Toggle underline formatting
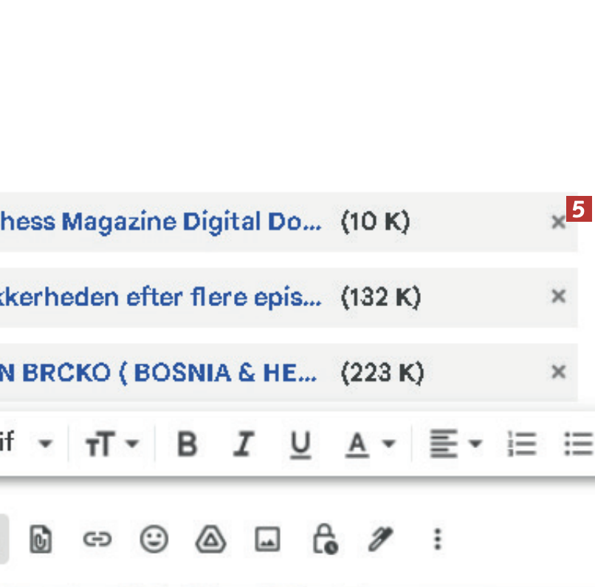Image resolution: width=595 pixels, height=587 pixels. pos(299,444)
